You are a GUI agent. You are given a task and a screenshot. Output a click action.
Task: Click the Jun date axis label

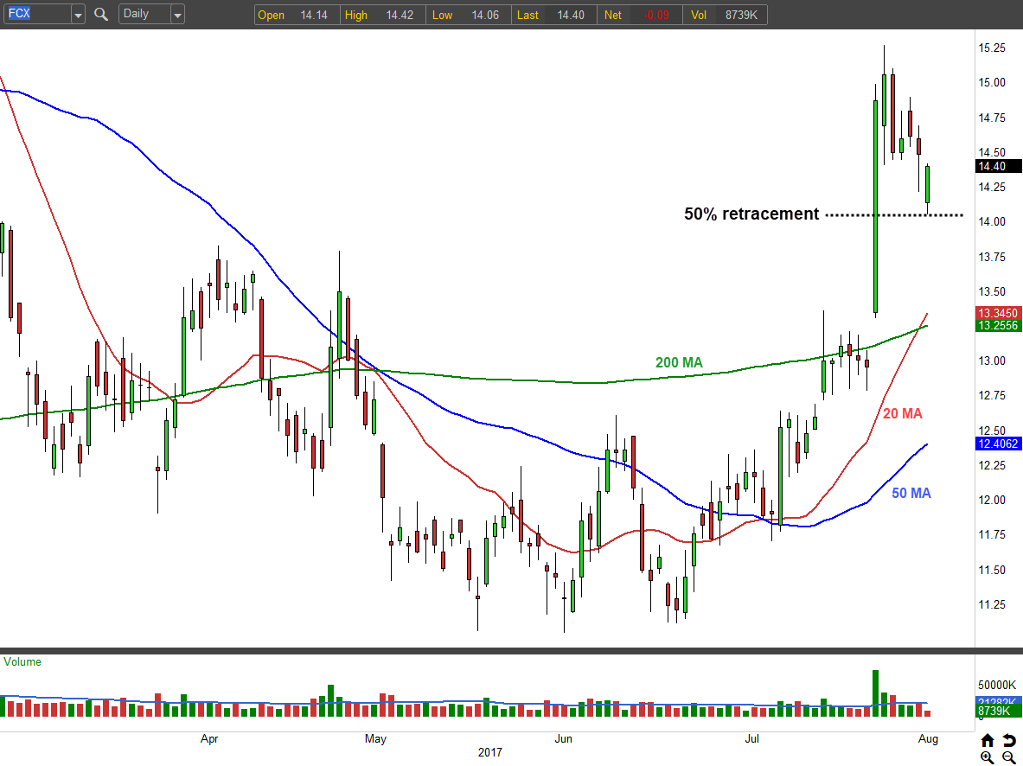(x=563, y=738)
